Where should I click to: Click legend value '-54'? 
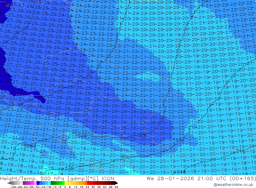pyautogui.click(x=13, y=187)
